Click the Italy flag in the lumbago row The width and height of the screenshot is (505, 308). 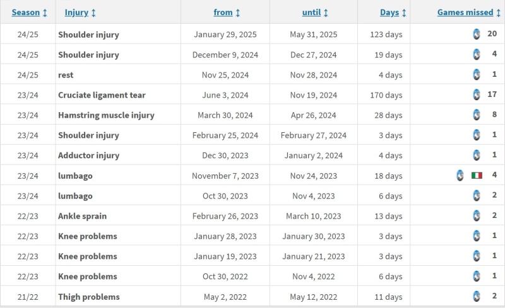click(x=477, y=176)
